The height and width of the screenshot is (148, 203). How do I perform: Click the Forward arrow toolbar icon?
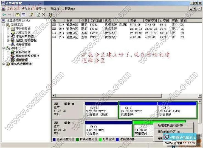(x=10, y=15)
